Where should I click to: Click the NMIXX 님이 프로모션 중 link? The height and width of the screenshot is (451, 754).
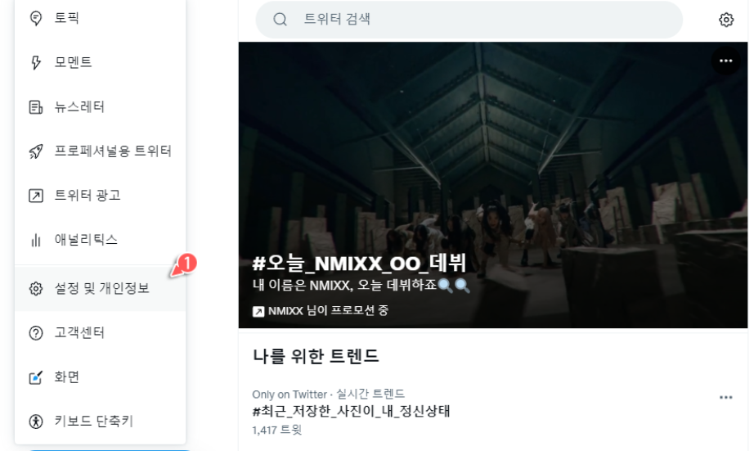321,311
